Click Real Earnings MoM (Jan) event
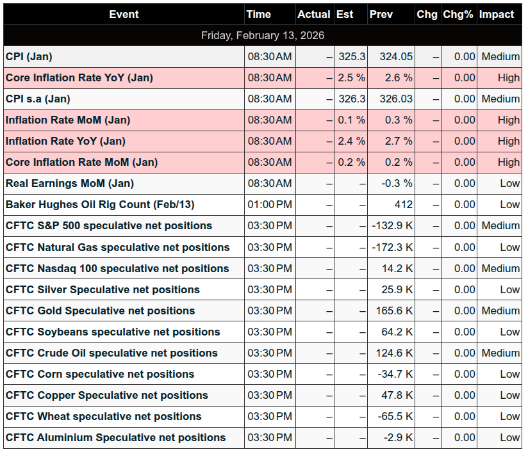Image resolution: width=528 pixels, height=452 pixels. pos(69,183)
